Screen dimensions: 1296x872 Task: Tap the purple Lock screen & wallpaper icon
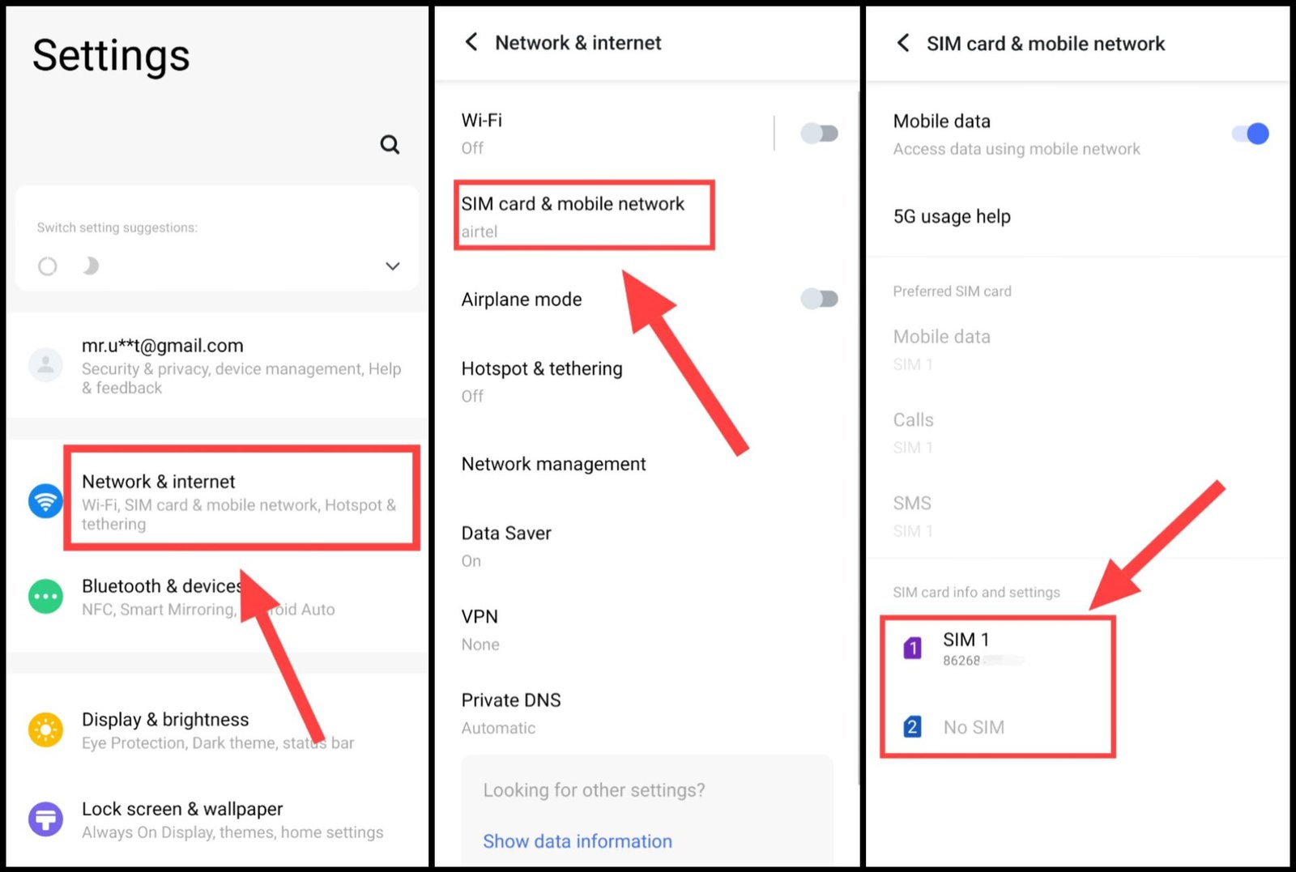click(x=45, y=819)
